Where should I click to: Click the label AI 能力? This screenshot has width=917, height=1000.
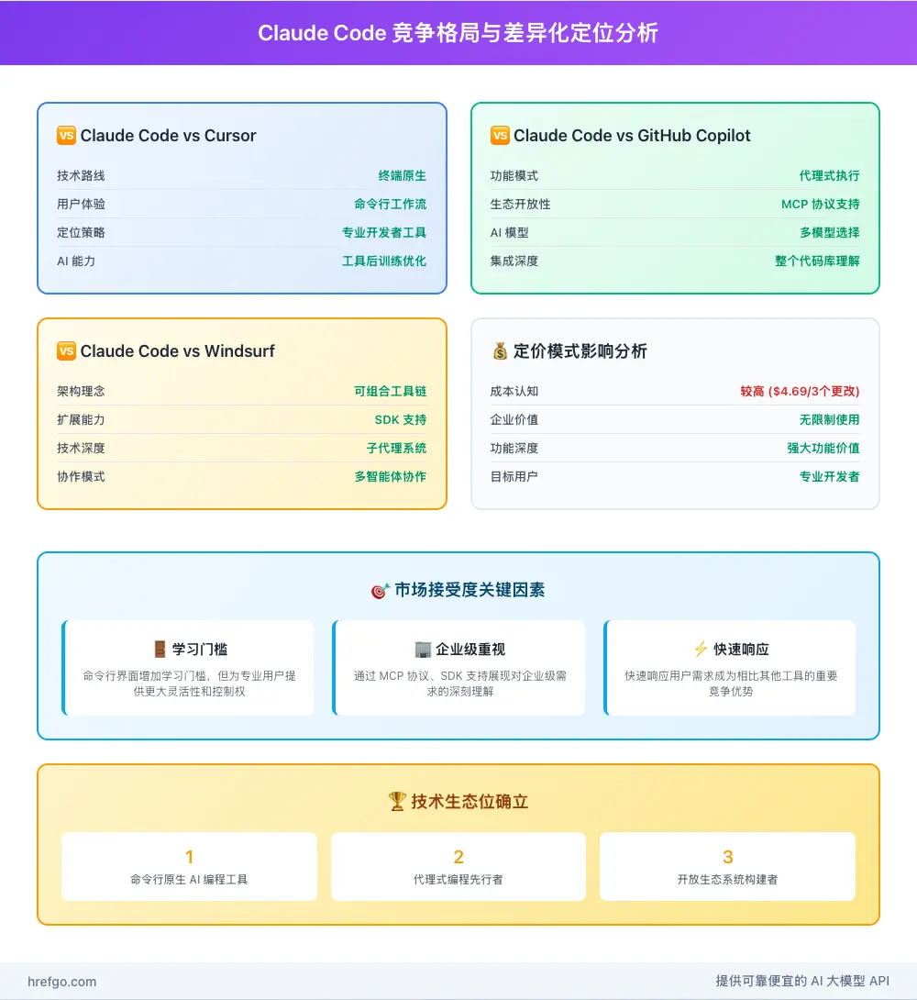click(x=76, y=261)
